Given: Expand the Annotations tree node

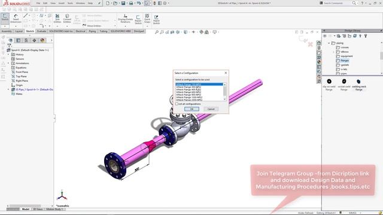Looking at the screenshot, I should point(8,63).
